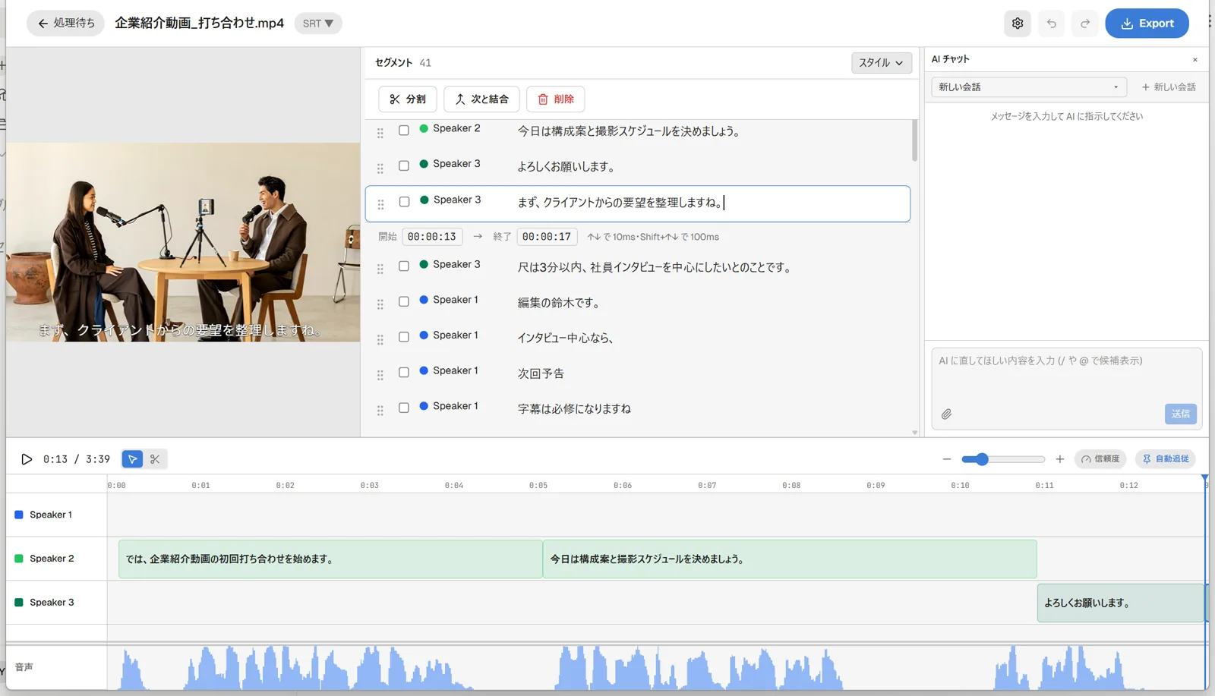The height and width of the screenshot is (696, 1215).
Task: Adjust the timeline zoom slider
Action: click(x=1003, y=459)
